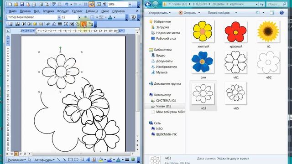
Task: Open the Автофигуры dropdown
Action: (45, 160)
